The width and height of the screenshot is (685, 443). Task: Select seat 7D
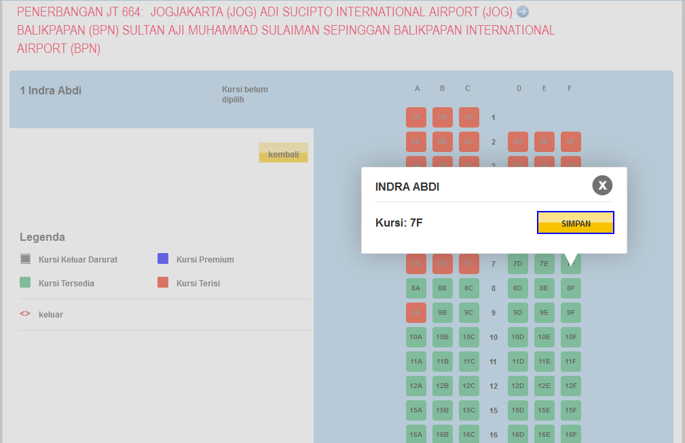coord(518,263)
